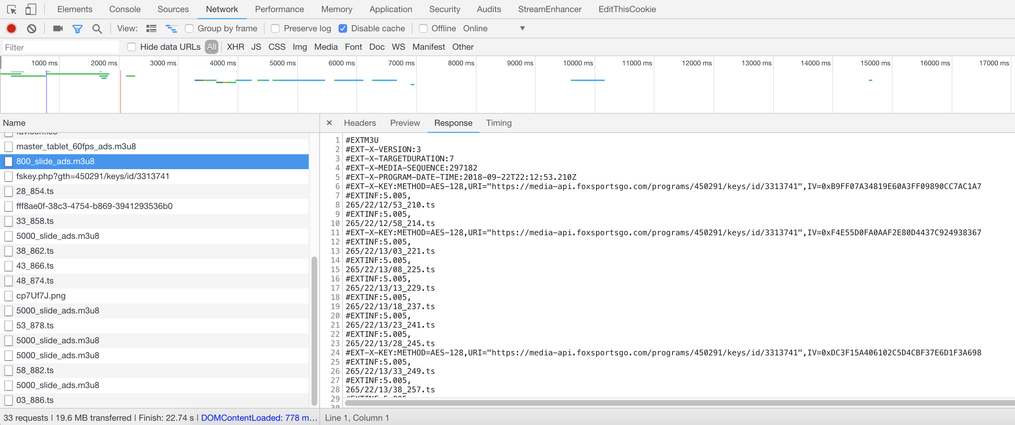Uncheck Disable cache
Screen dimensions: 1015x425
(x=343, y=28)
